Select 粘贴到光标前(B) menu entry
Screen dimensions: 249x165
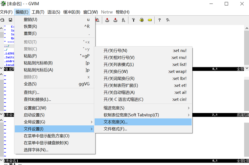pos(54,63)
